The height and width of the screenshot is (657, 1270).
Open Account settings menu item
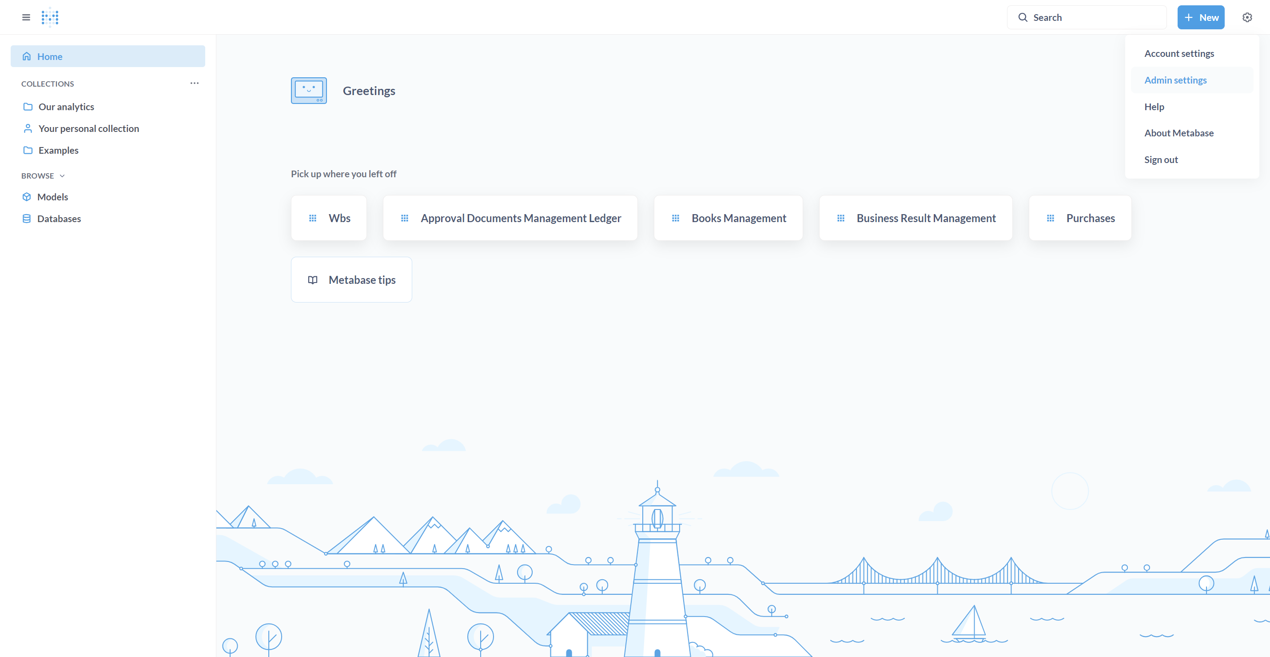click(x=1192, y=53)
